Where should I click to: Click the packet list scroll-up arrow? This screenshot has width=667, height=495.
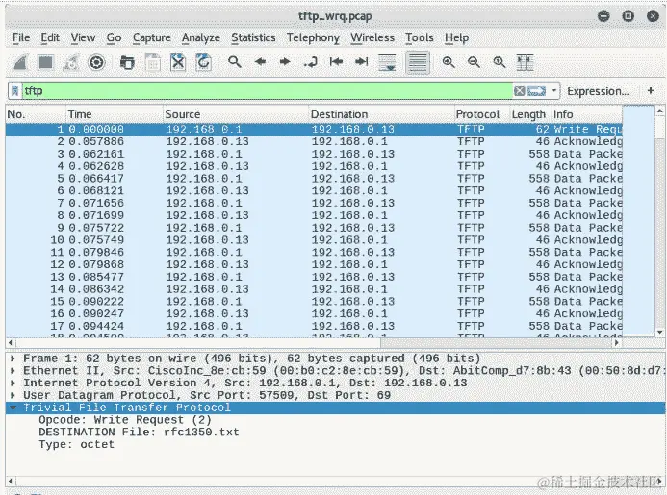659,111
